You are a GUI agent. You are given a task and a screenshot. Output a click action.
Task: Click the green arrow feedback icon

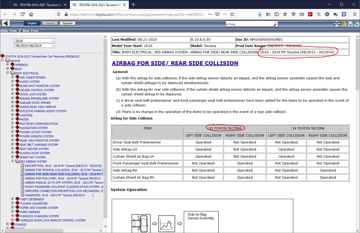tap(357, 24)
